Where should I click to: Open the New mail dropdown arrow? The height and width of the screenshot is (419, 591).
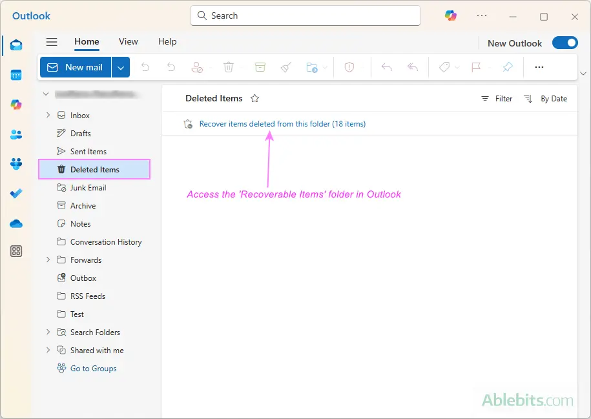point(121,67)
